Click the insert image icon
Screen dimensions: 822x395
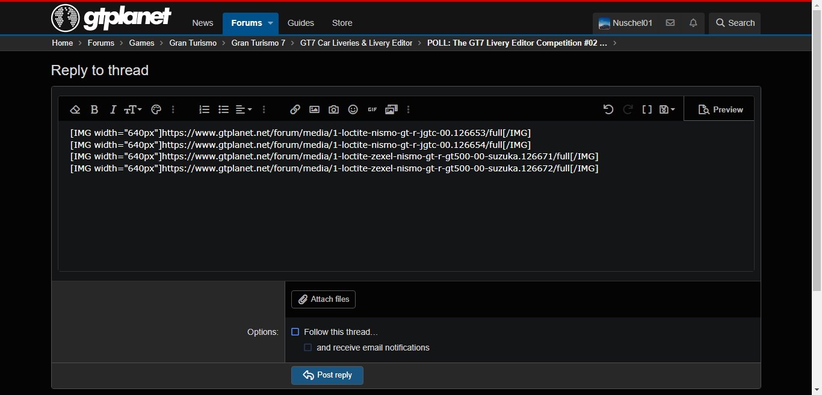point(314,109)
